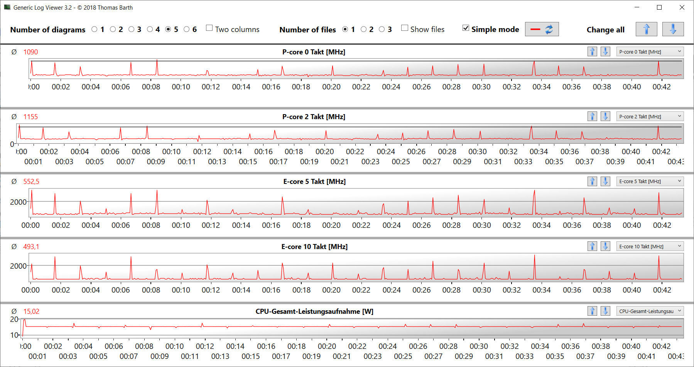Click inside the CPU-Gesamt-Leistungsaufnahme chart
Viewport: 694px width, 367px height.
352,328
